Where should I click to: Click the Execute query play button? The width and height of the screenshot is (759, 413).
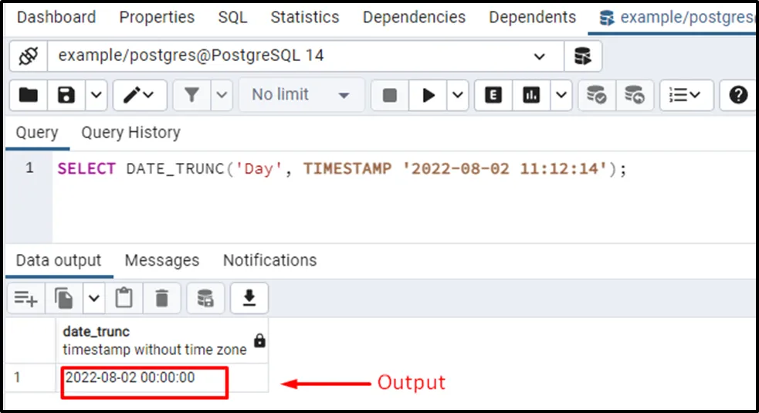[428, 95]
